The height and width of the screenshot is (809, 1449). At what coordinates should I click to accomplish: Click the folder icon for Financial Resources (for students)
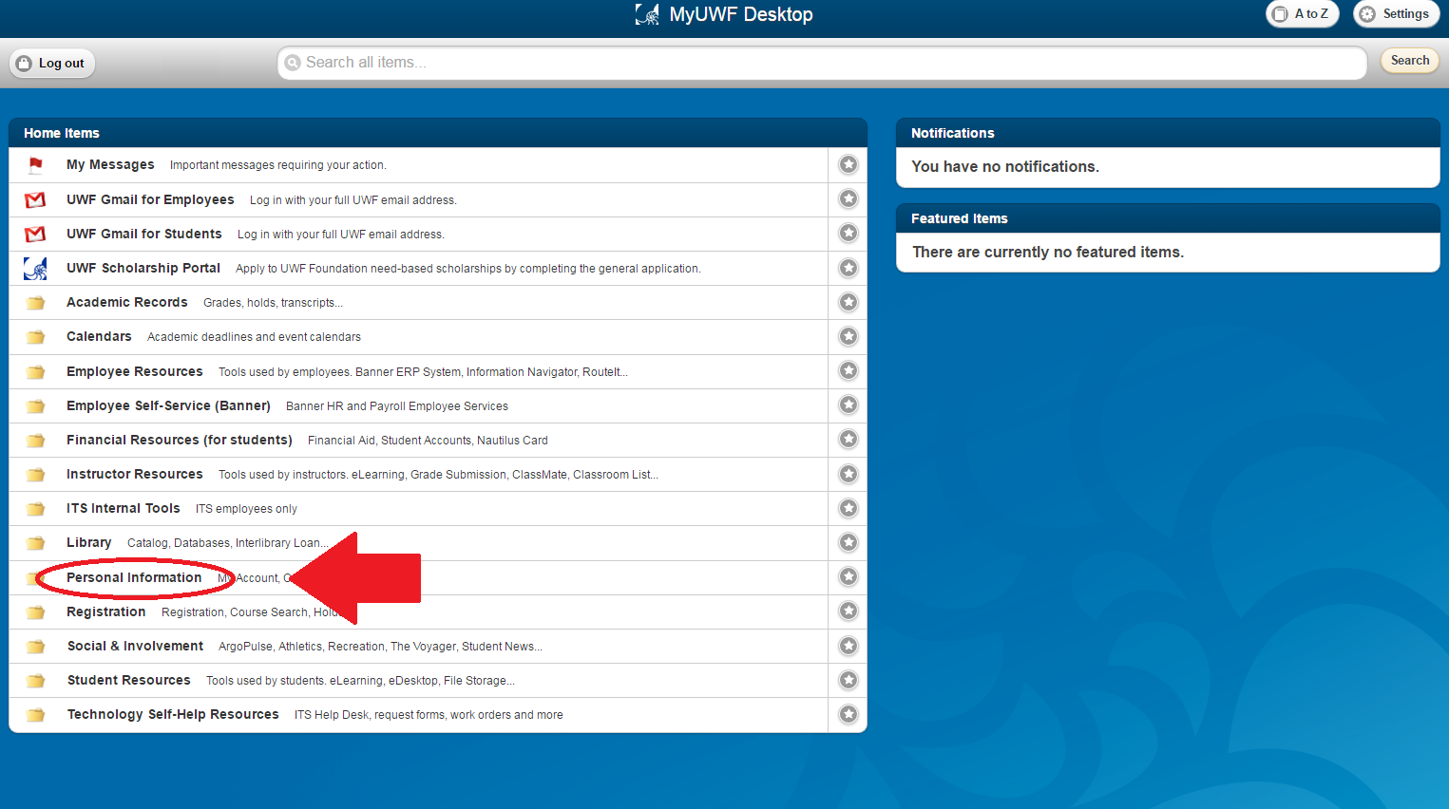point(35,441)
